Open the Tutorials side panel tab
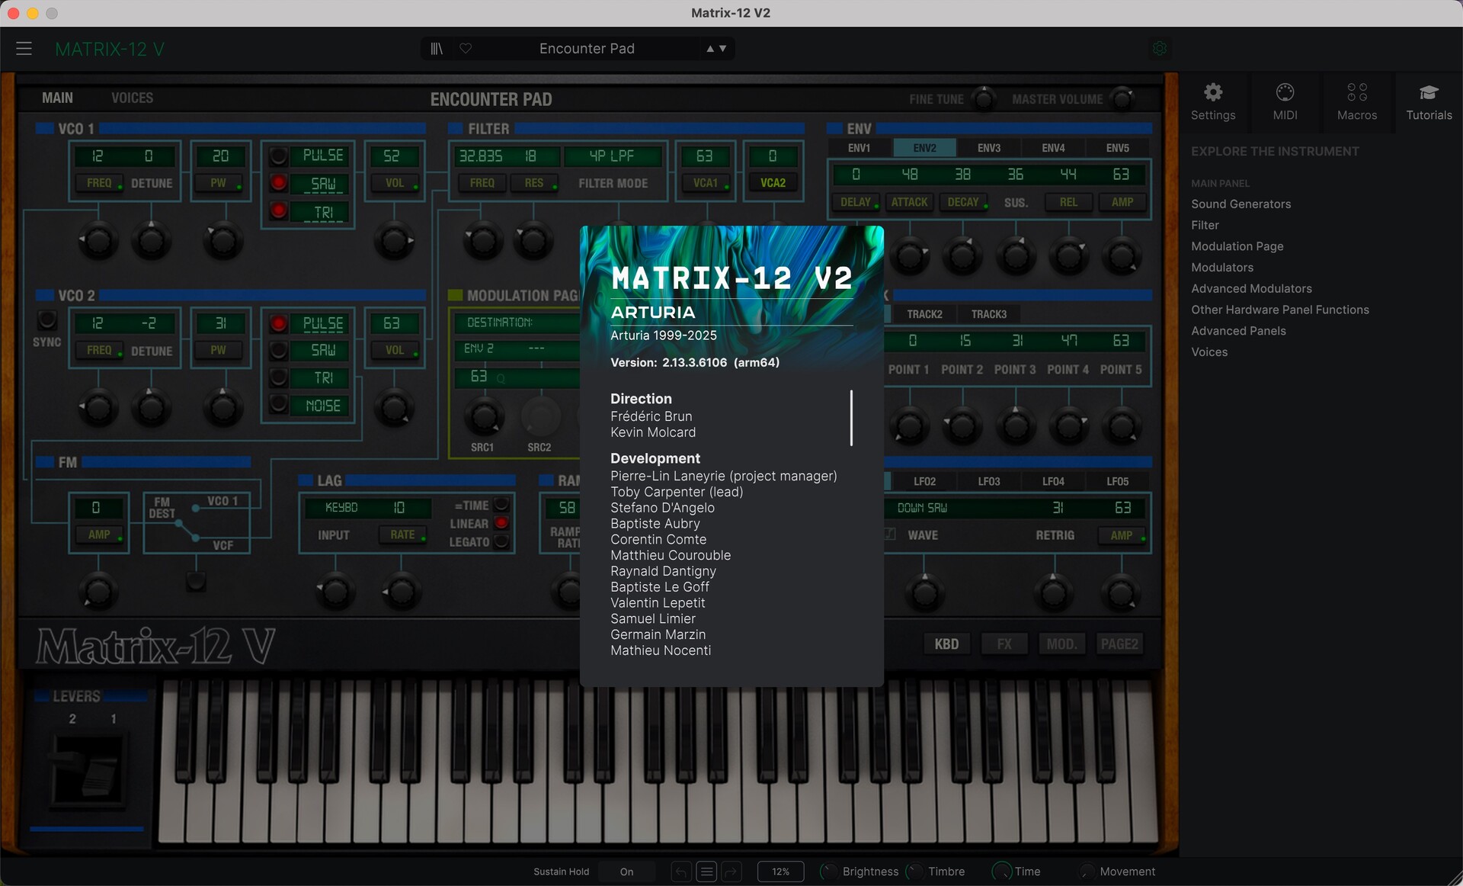Viewport: 1463px width, 886px height. pos(1429,102)
